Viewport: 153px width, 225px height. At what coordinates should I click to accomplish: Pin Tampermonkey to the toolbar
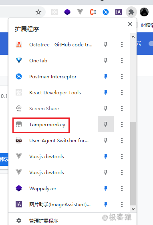[x=106, y=124]
